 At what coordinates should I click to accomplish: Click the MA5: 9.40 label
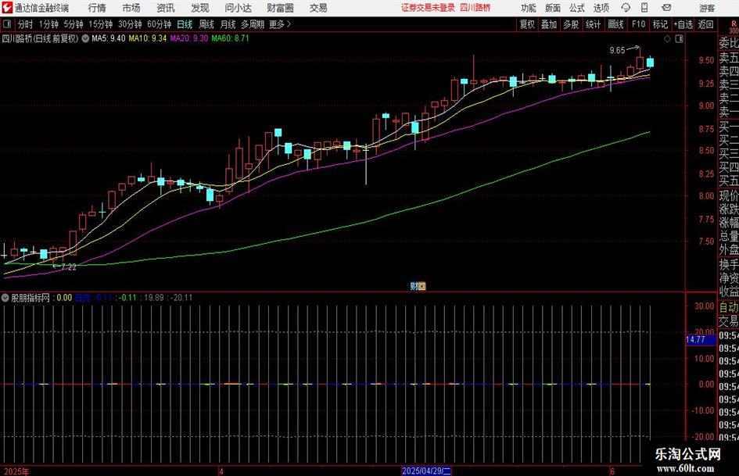pos(109,38)
